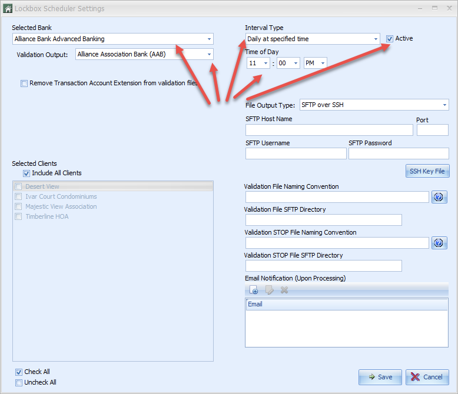
Task: Enable Remove Transaction Account Extension checkbox
Action: pyautogui.click(x=24, y=84)
